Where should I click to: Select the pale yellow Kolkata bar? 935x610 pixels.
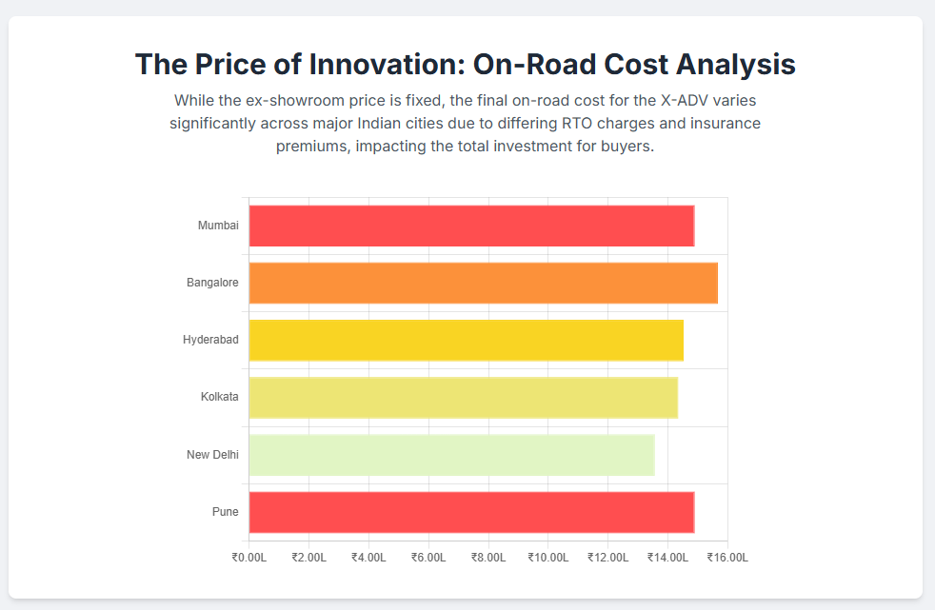(x=463, y=398)
